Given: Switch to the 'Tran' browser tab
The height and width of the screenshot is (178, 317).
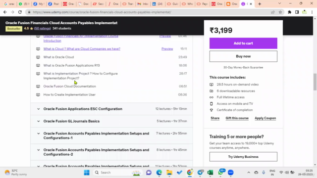Looking at the screenshot, I should pos(128,4).
